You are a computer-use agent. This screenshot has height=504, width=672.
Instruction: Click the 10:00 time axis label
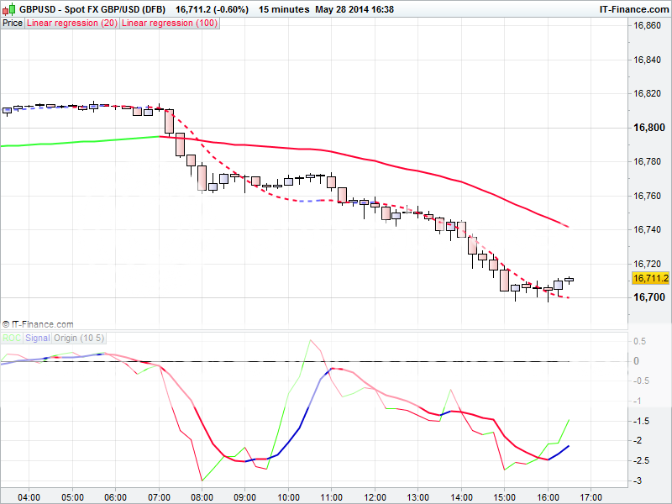click(288, 497)
